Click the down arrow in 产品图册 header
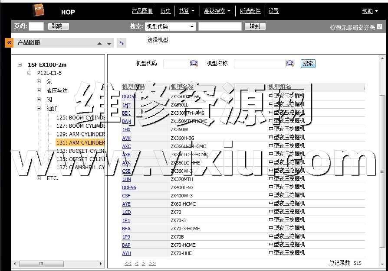Image resolution: width=388 pixels, height=271 pixels. click(x=109, y=43)
